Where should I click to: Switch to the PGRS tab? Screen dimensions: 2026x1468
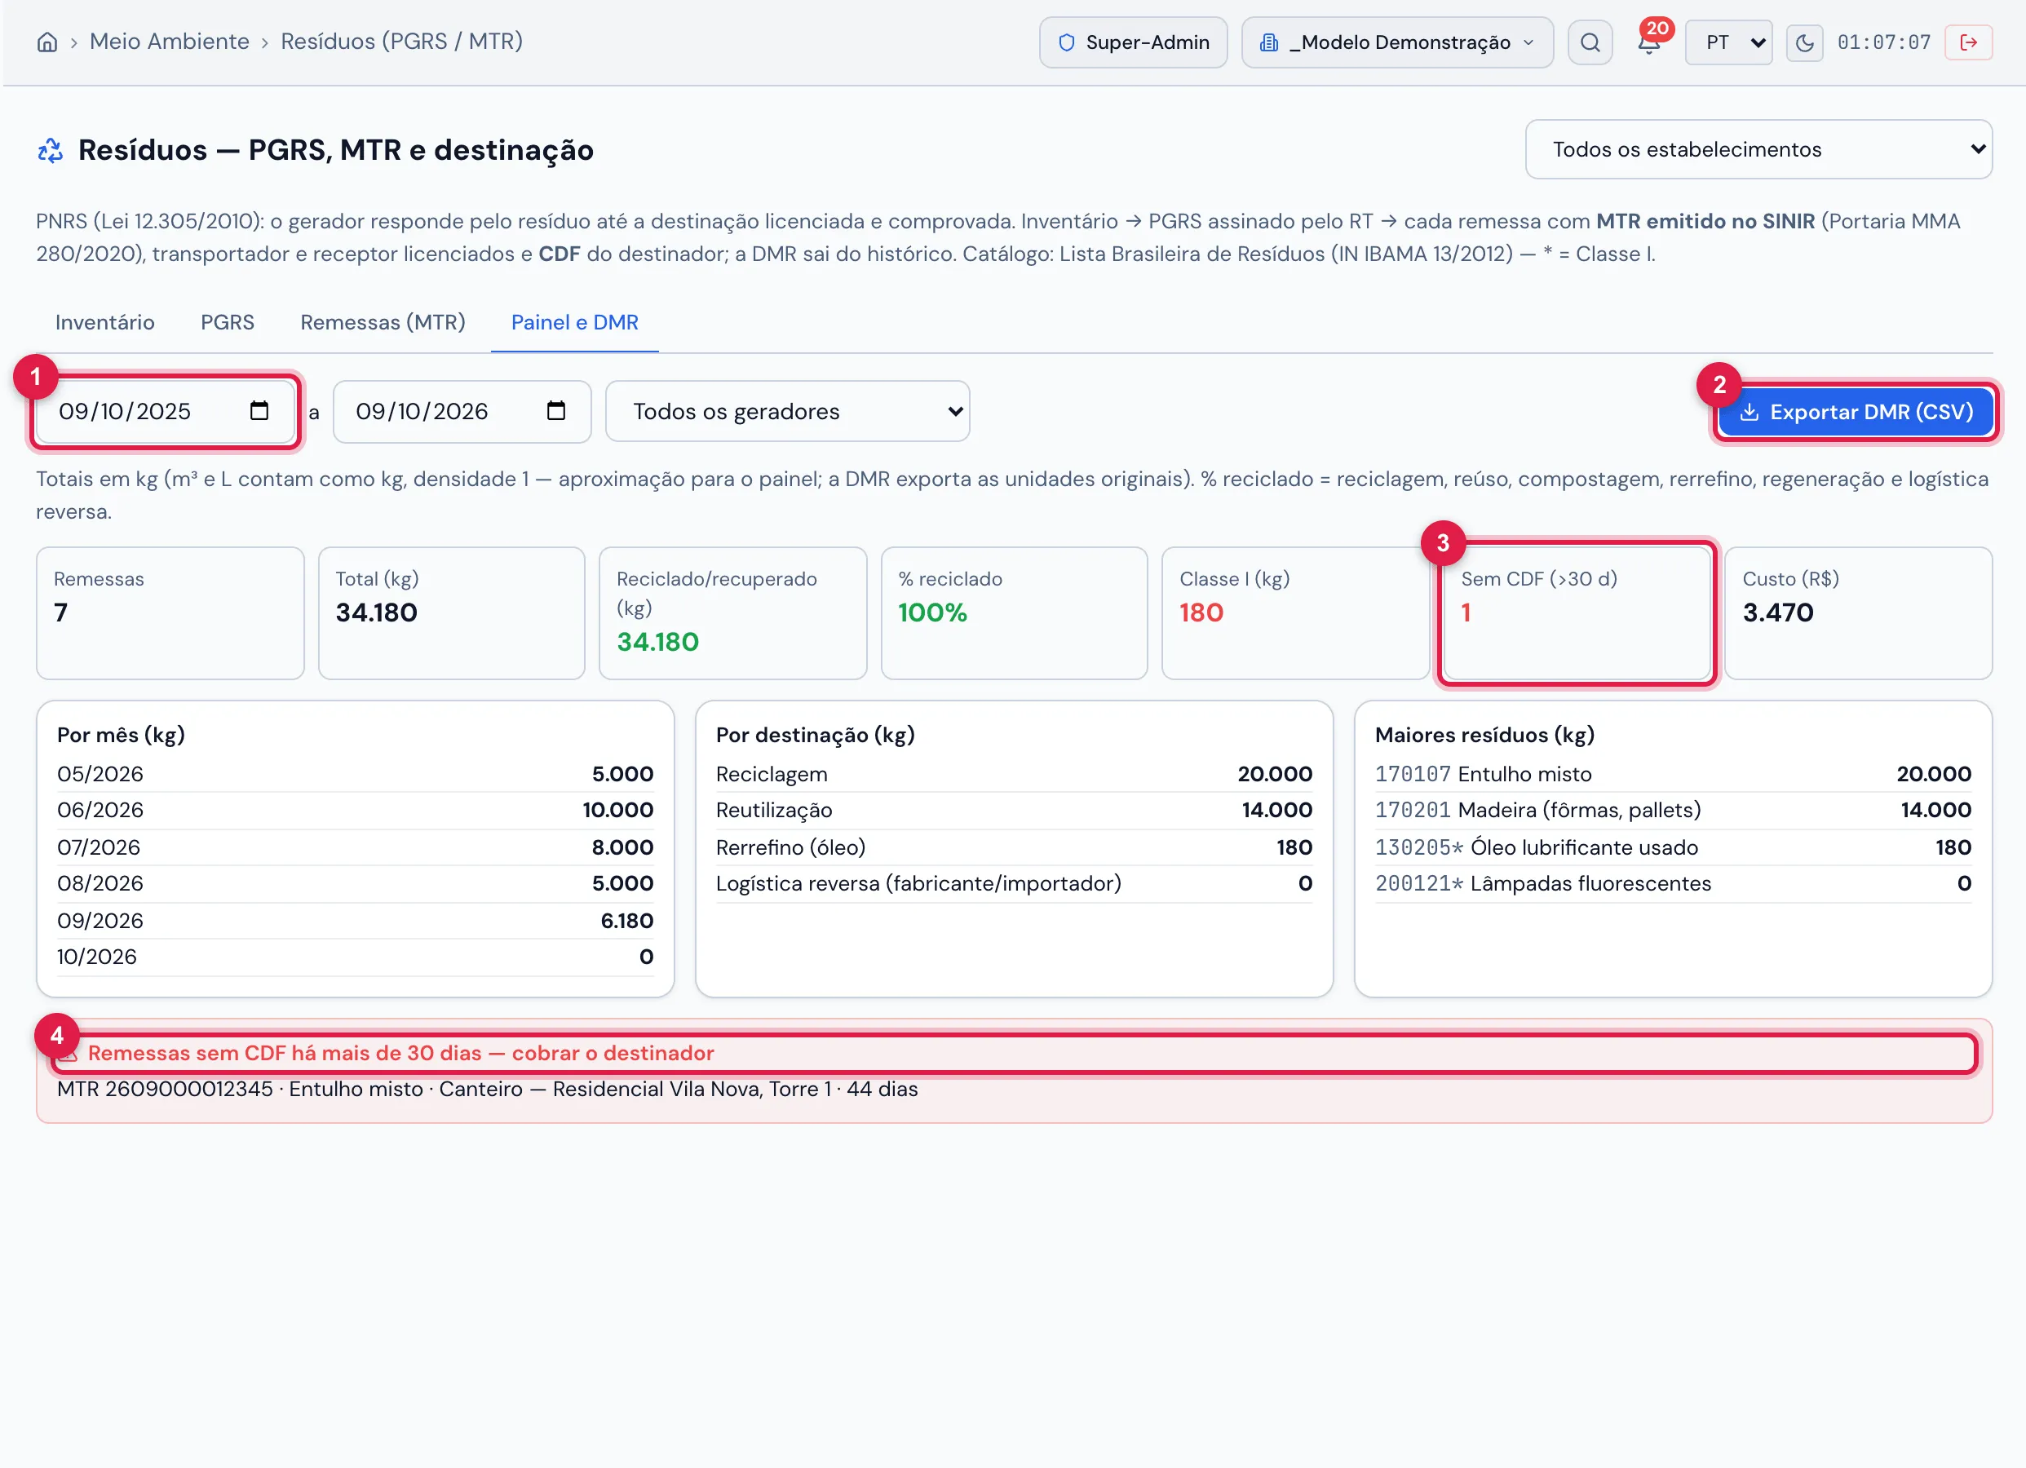point(227,322)
